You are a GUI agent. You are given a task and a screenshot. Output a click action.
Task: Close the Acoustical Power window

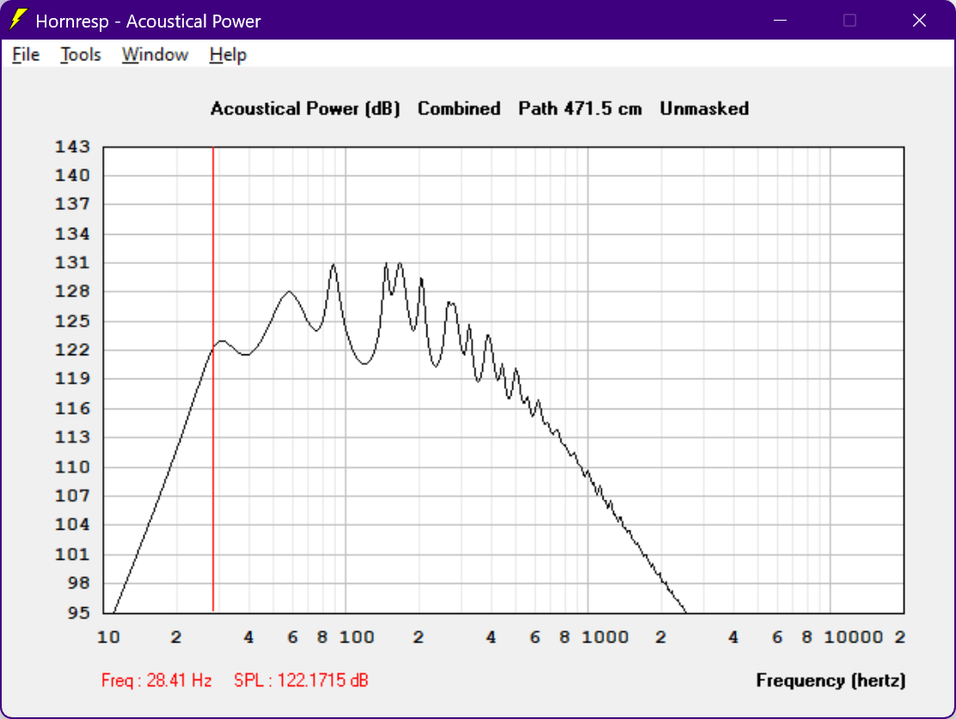pos(919,20)
